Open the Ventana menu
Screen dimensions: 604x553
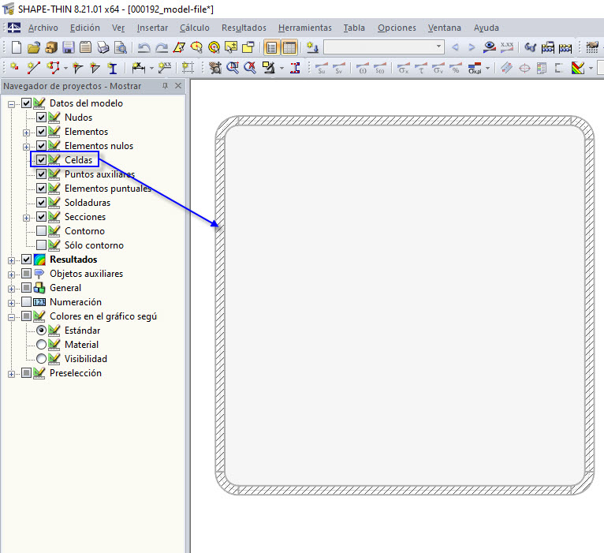[x=444, y=28]
